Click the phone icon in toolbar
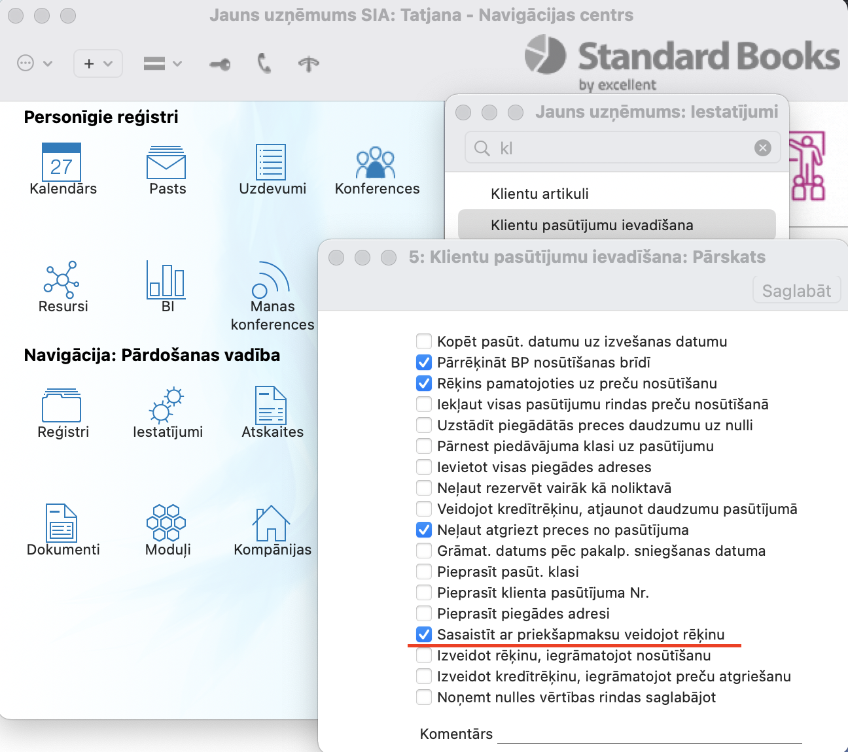848x752 pixels. (x=264, y=63)
